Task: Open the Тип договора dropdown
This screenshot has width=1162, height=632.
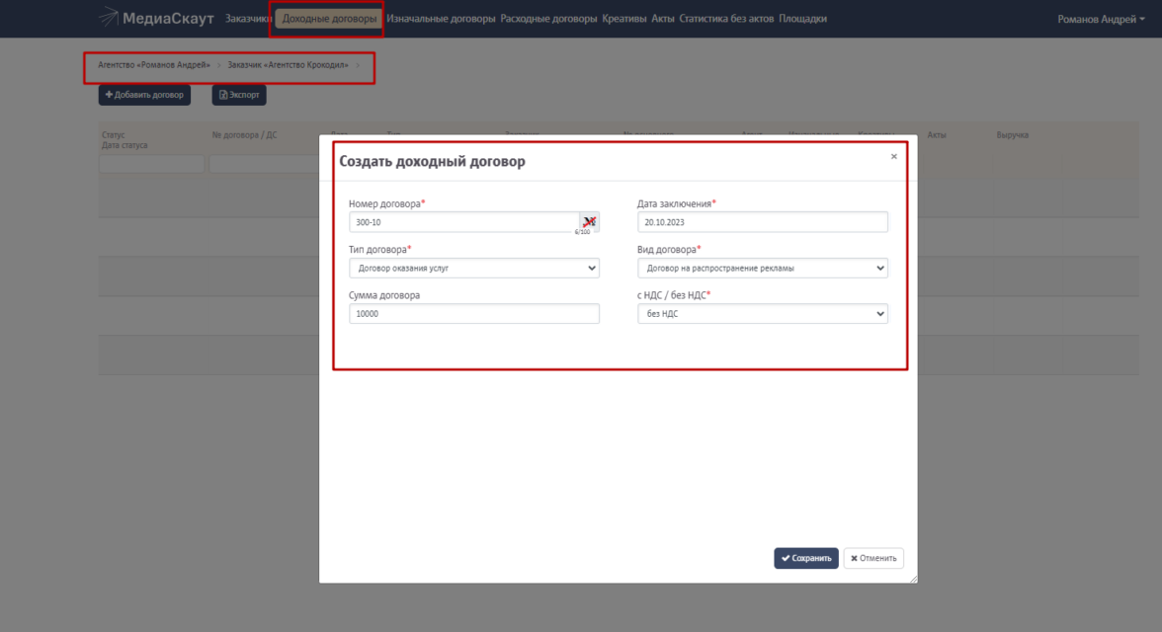Action: 474,269
